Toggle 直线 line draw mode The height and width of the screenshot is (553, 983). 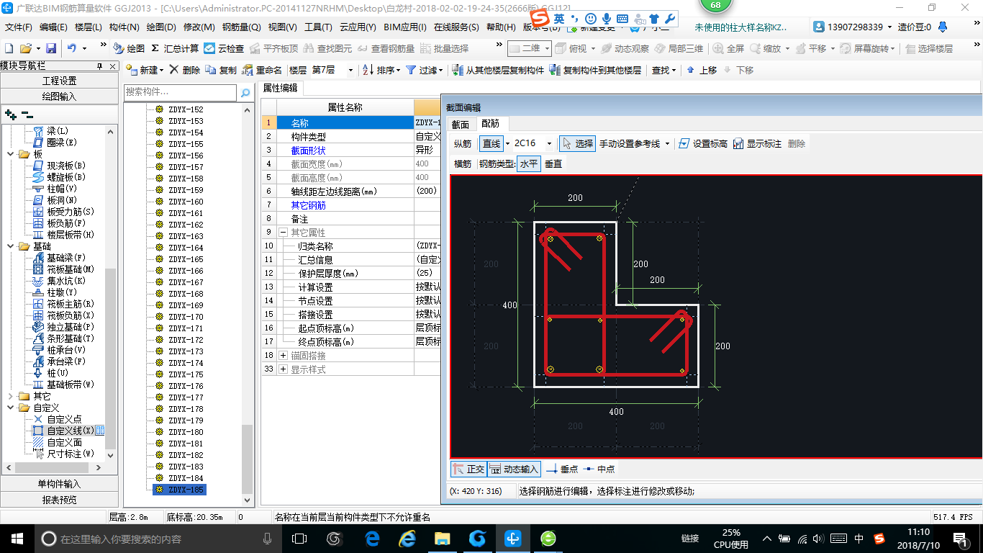491,143
